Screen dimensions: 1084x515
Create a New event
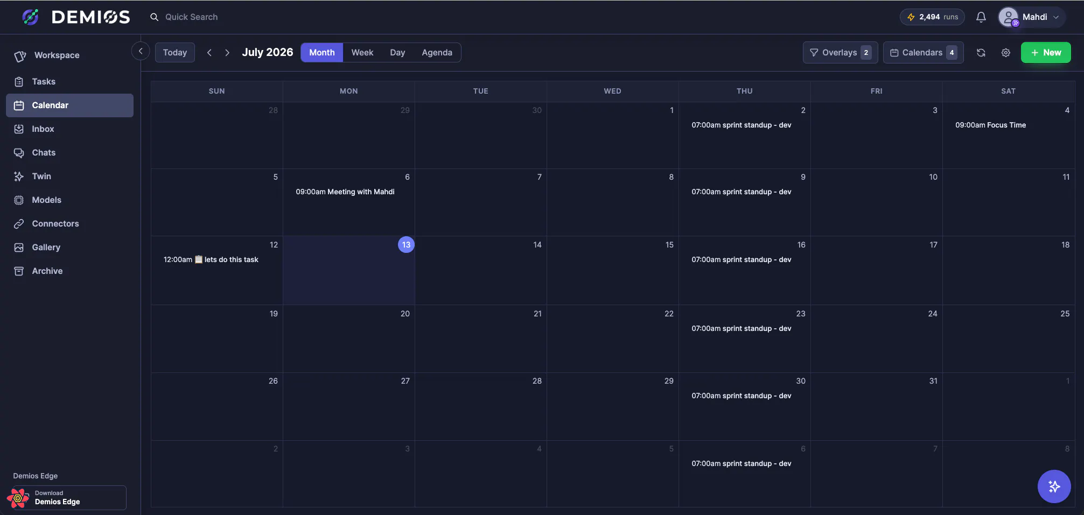pyautogui.click(x=1046, y=53)
